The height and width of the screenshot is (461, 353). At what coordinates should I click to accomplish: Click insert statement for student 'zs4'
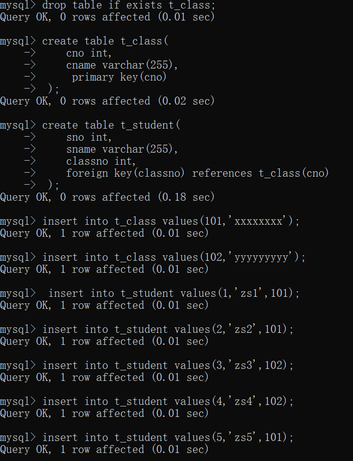(168, 401)
